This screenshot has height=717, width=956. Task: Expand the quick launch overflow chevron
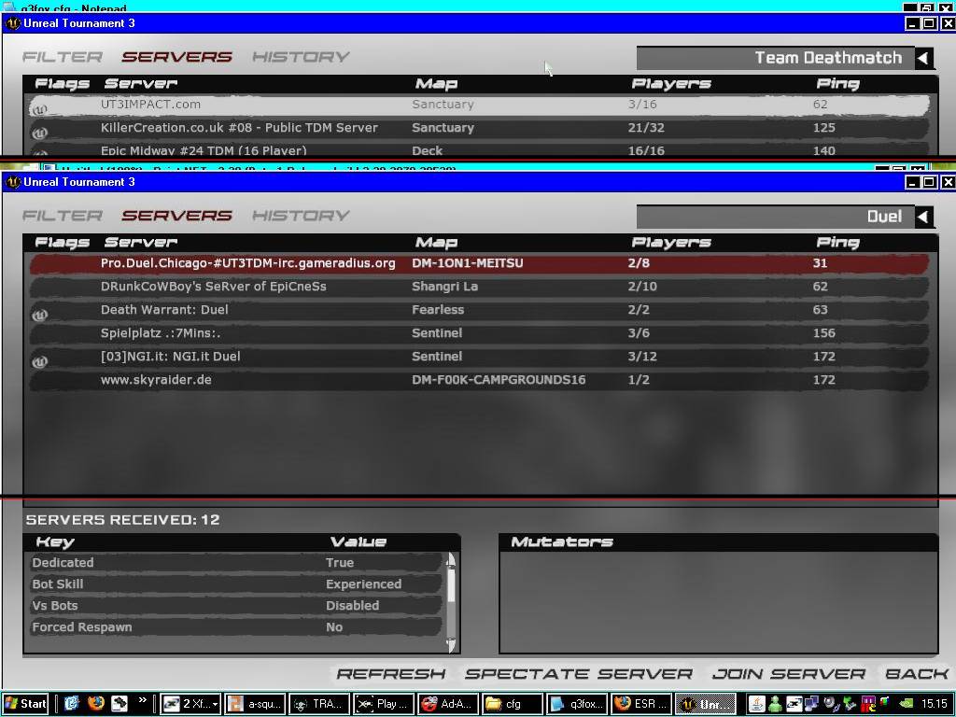(143, 700)
